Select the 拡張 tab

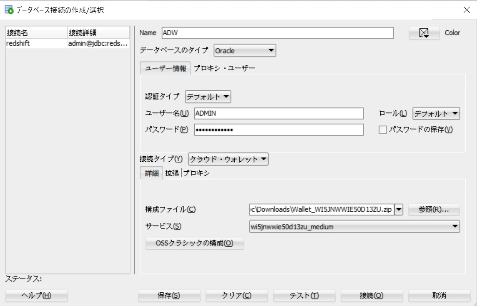coord(172,173)
